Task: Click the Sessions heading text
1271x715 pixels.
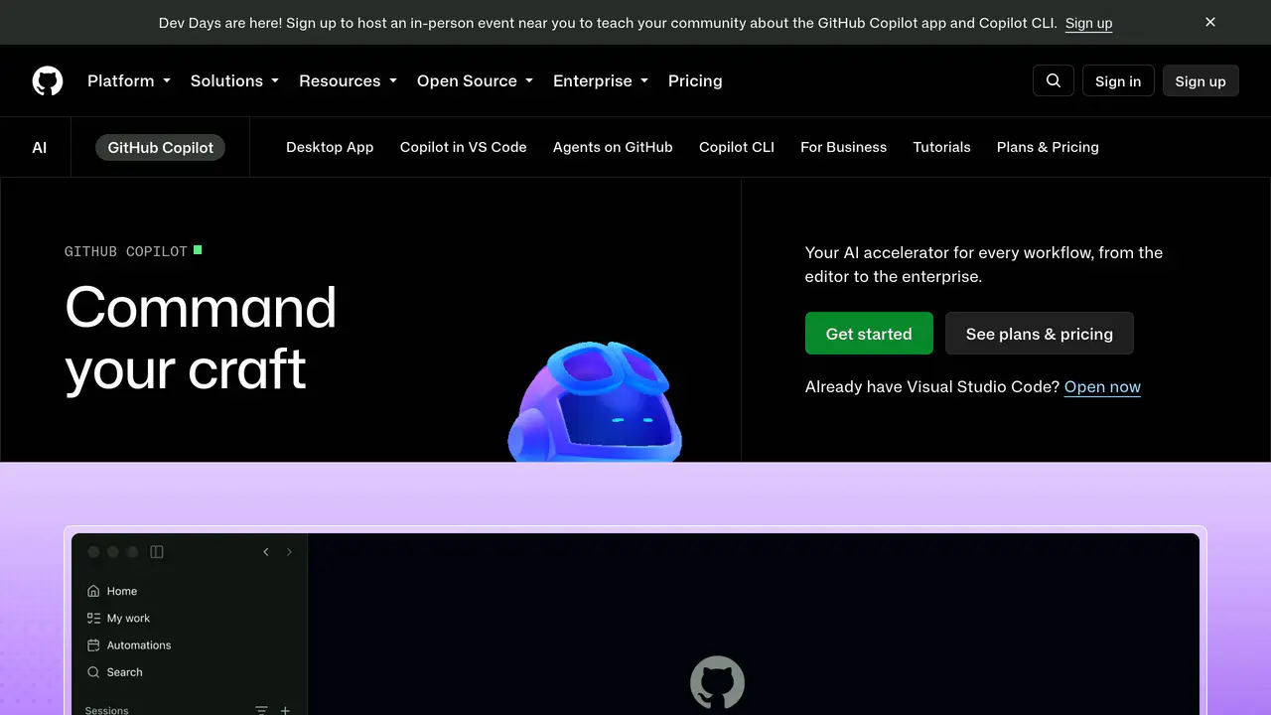Action: [x=107, y=710]
